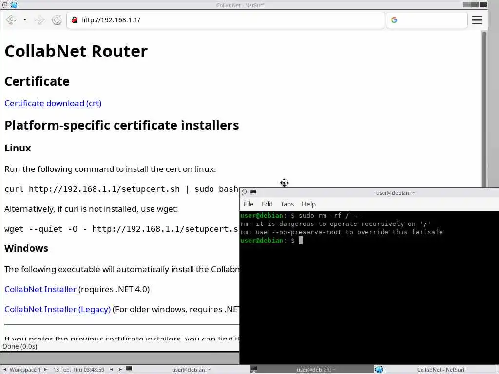The image size is (499, 374).
Task: Click the taskbar clock 13 Feb, Thu
Action: pyautogui.click(x=78, y=370)
